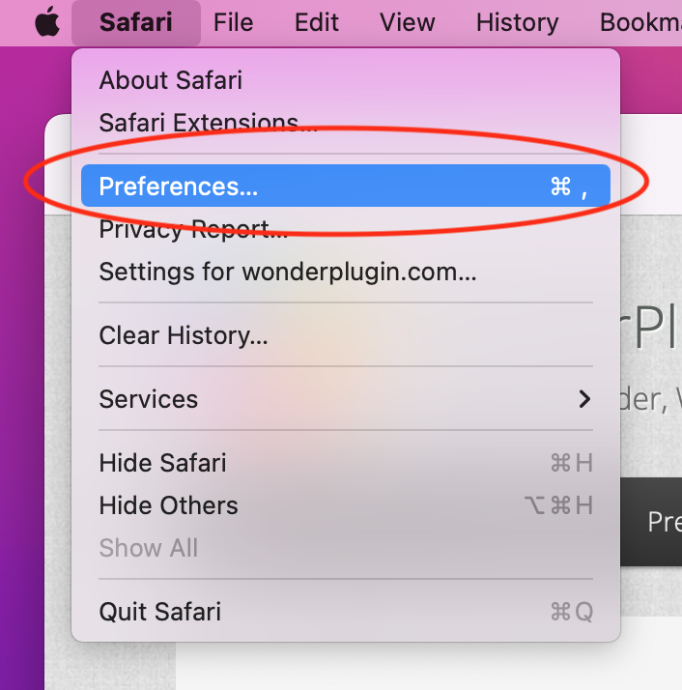This screenshot has height=690, width=682.
Task: Select Clear History option
Action: (184, 335)
